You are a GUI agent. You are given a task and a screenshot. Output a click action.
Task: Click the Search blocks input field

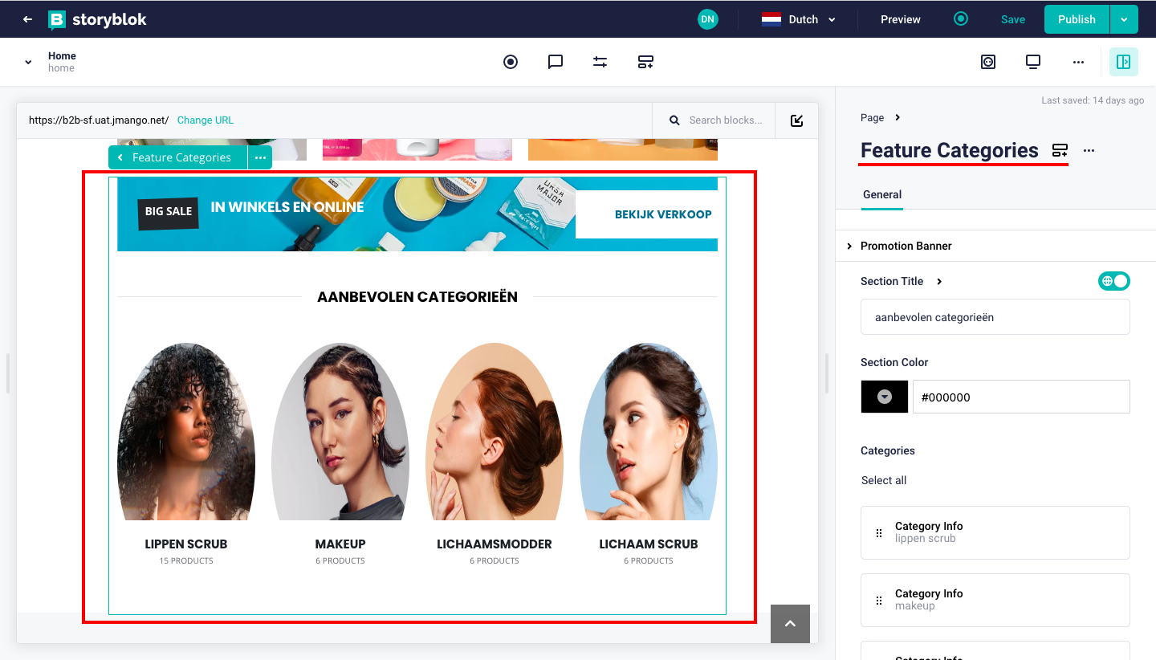pos(725,120)
